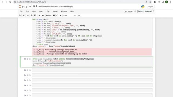The image size is (173, 97).
Task: Go back in browser history
Action: tap(3, 2)
